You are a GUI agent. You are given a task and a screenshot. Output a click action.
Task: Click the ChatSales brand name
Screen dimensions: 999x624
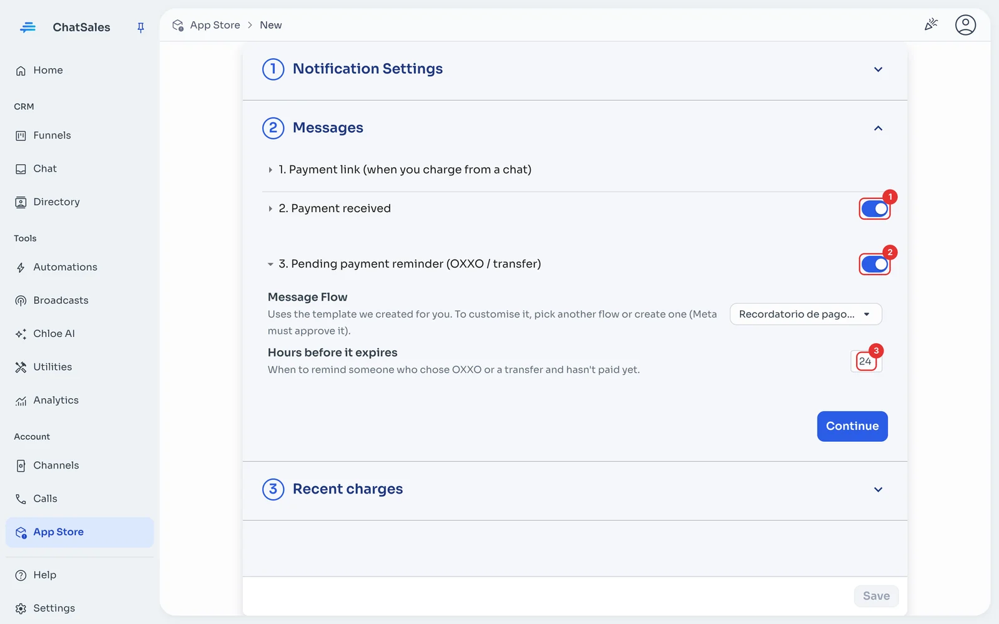[81, 27]
